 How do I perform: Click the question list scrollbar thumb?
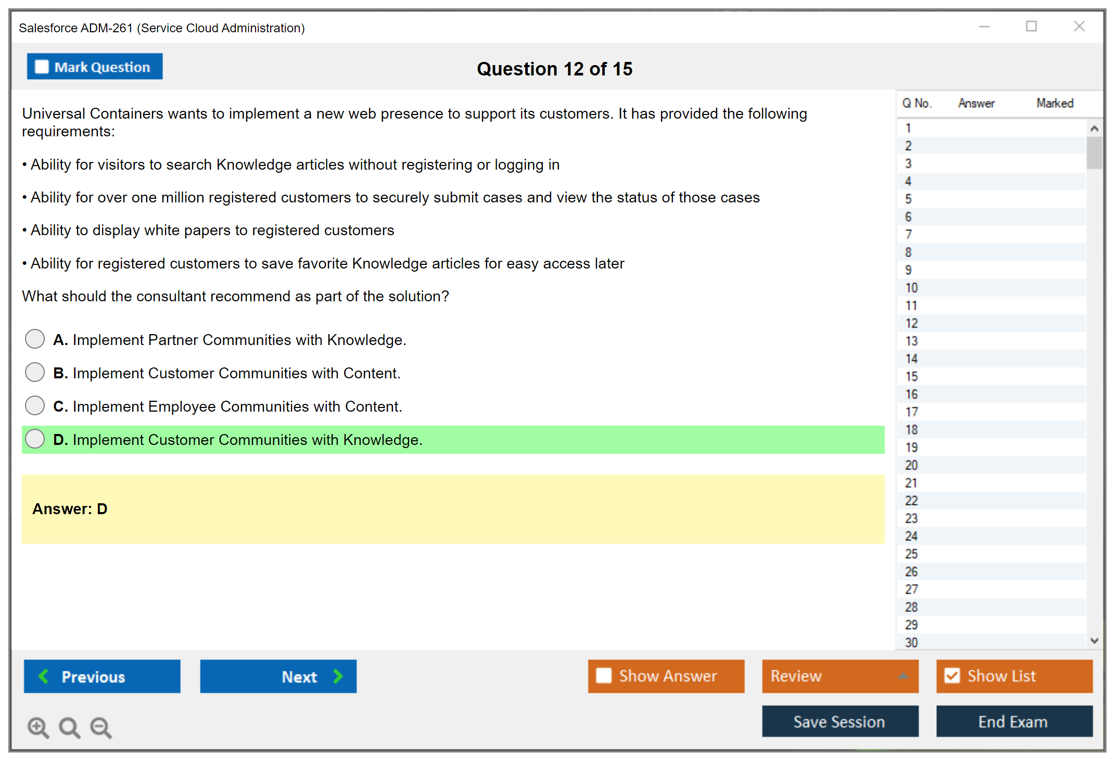click(1094, 153)
